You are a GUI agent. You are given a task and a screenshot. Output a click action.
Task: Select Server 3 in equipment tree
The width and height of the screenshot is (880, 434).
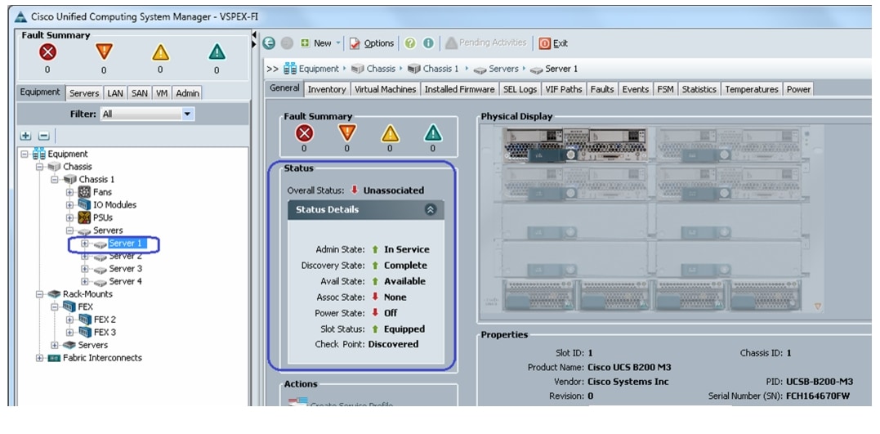[x=125, y=269]
